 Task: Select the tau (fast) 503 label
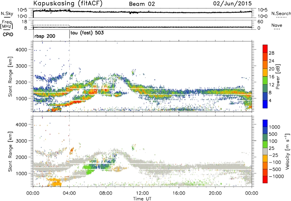87,33
